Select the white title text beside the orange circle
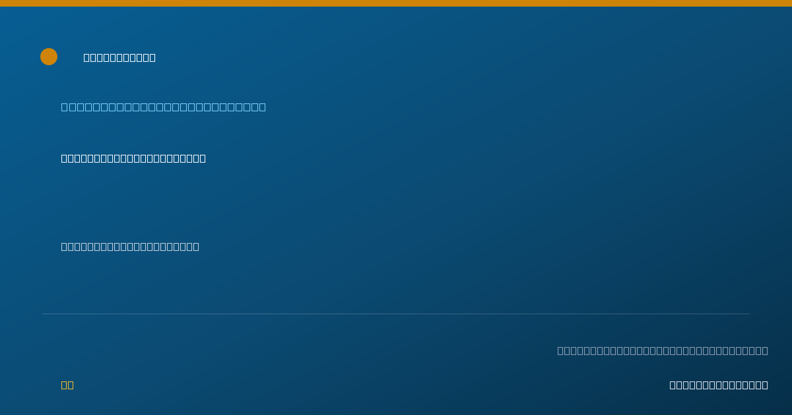Viewport: 792px width, 415px height. coord(119,57)
